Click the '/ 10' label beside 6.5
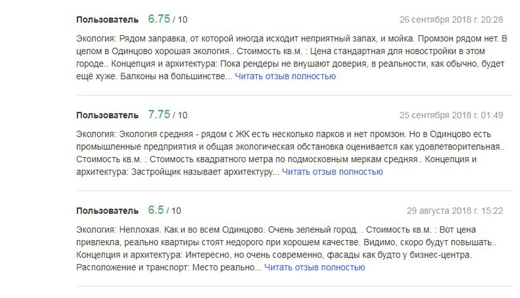This screenshot has height=298, width=520. (x=174, y=211)
